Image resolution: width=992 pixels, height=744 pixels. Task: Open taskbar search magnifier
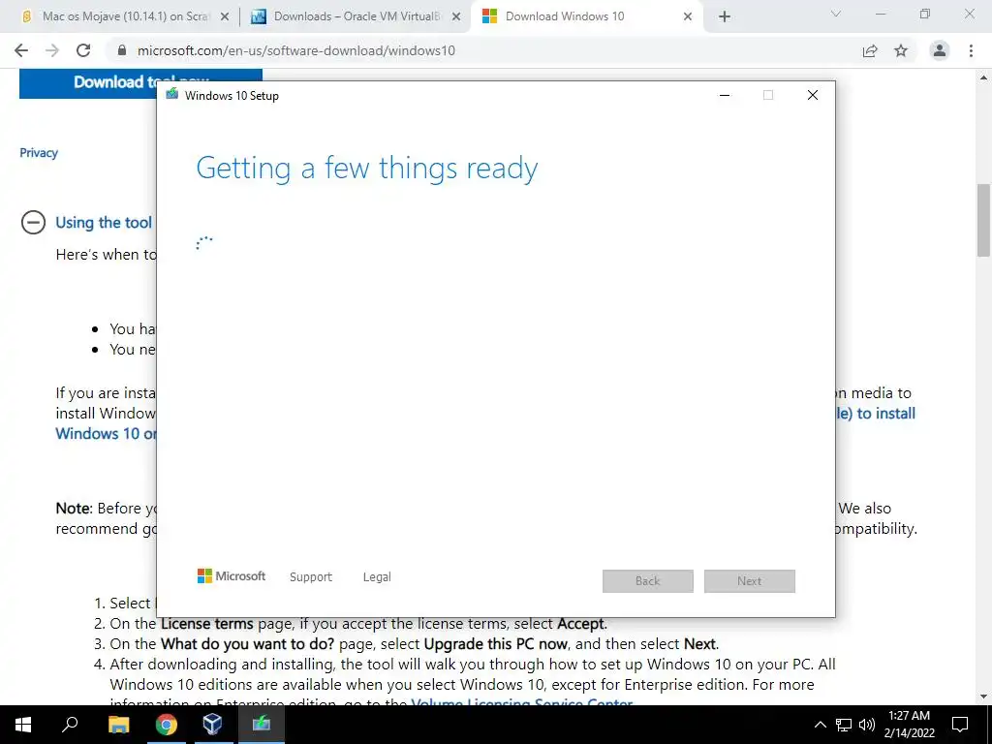[70, 724]
